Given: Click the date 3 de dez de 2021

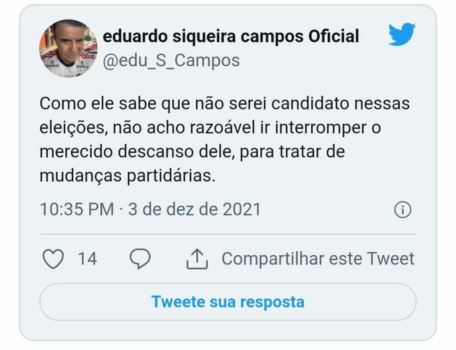Looking at the screenshot, I should [x=195, y=209].
